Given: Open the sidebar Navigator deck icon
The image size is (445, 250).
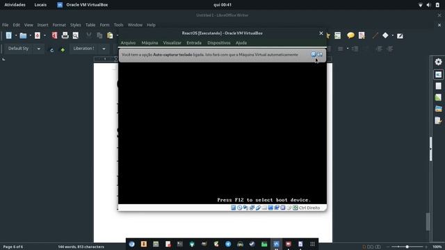Looking at the screenshot, I should [438, 120].
